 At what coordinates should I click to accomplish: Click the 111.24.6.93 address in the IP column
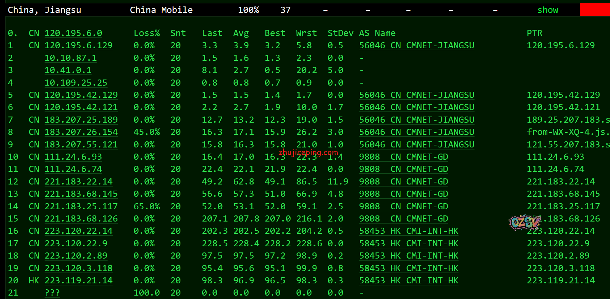click(x=73, y=157)
